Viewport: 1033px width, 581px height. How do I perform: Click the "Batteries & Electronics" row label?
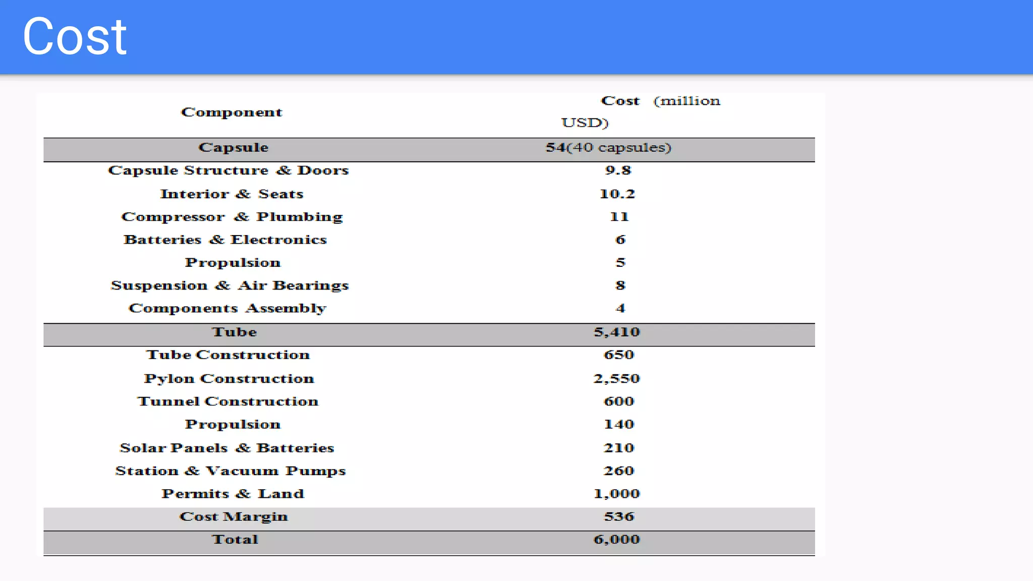click(x=225, y=240)
